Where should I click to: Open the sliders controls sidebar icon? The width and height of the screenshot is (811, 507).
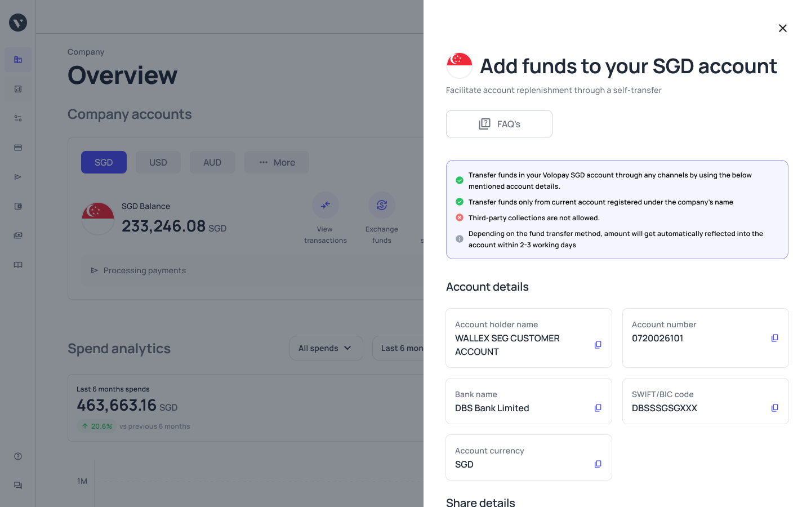coord(18,118)
